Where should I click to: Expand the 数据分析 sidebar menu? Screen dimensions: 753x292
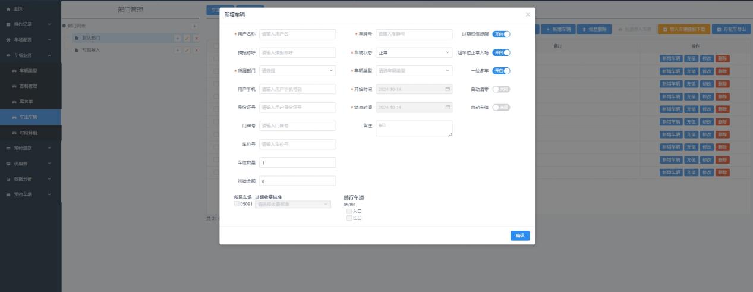(30, 179)
